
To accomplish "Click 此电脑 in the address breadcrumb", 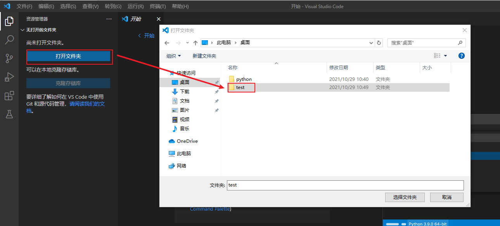I will tap(224, 43).
